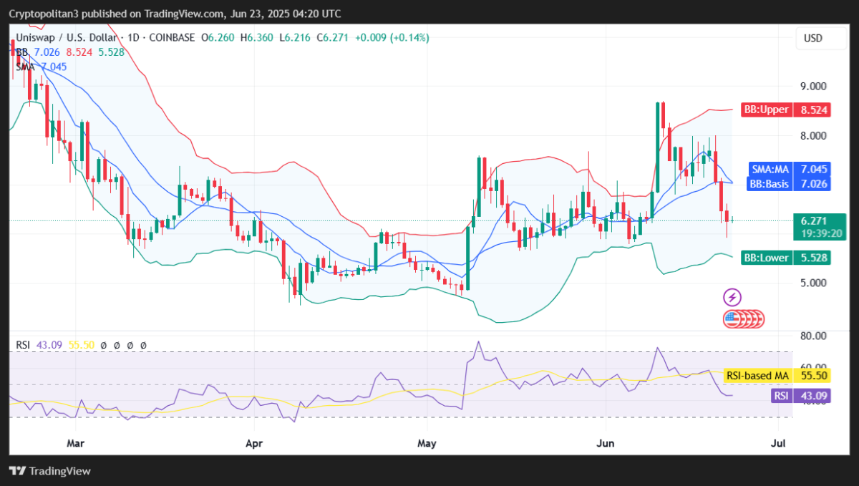The image size is (859, 486).
Task: Click the low value L6.216 in header
Action: pos(295,38)
